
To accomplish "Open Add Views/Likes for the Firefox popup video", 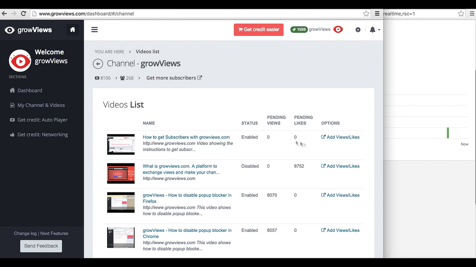I will point(340,195).
